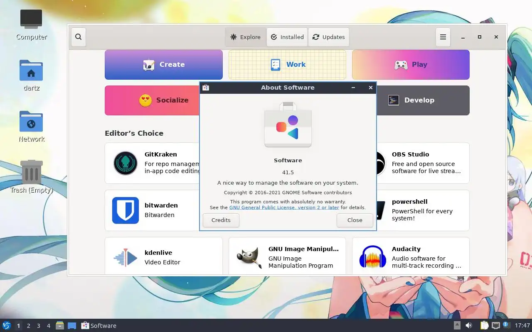Click the 17:47 clock in the taskbar
Image resolution: width=532 pixels, height=332 pixels.
point(522,325)
